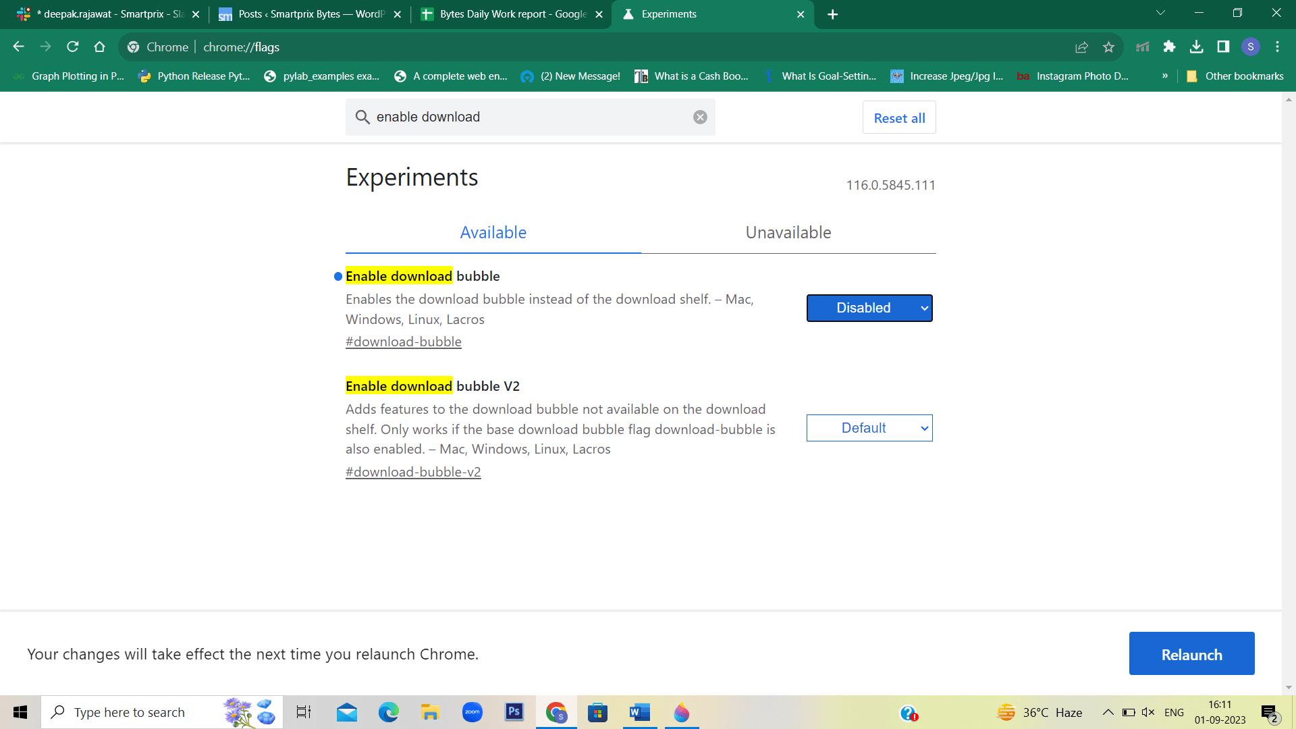
Task: Click the Relaunch button
Action: 1191,653
